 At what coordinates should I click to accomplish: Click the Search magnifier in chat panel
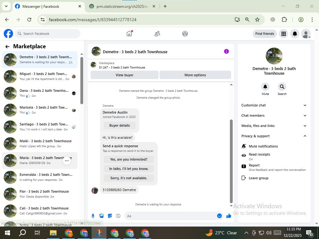pos(282,87)
